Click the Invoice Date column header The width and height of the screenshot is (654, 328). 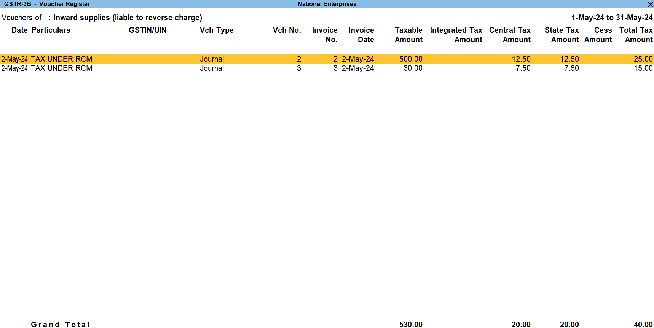(x=361, y=35)
